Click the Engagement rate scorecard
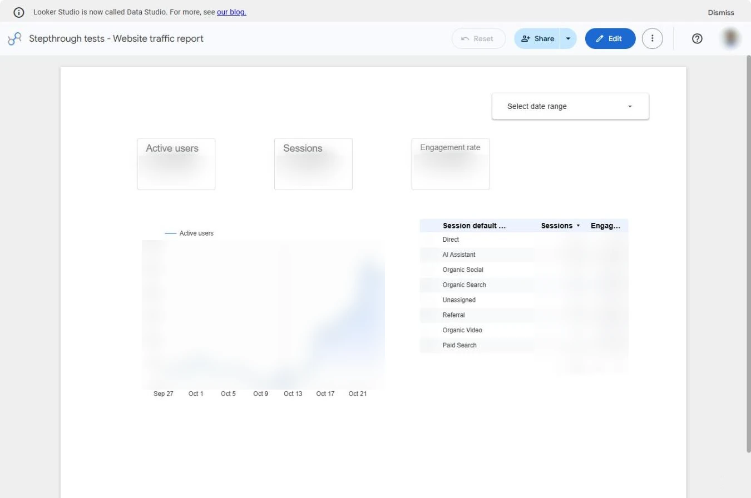The height and width of the screenshot is (498, 751). [451, 164]
